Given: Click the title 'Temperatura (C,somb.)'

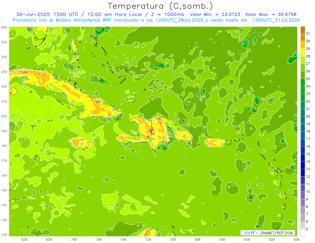Looking at the screenshot, I should pos(160,6).
